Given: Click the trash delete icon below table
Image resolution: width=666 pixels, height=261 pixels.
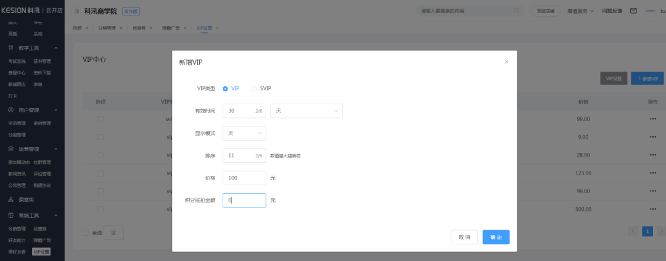Looking at the screenshot, I should pyautogui.click(x=113, y=232).
